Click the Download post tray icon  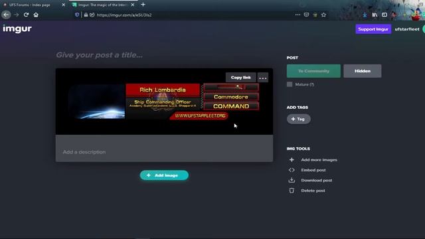pyautogui.click(x=292, y=180)
